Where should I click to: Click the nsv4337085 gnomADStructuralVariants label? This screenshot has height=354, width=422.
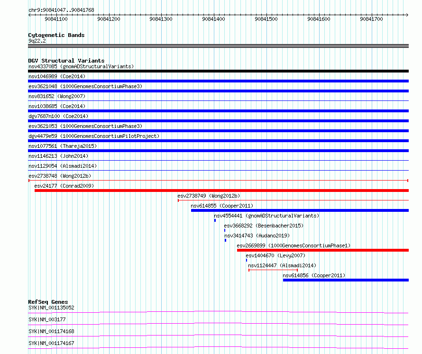pos(81,66)
